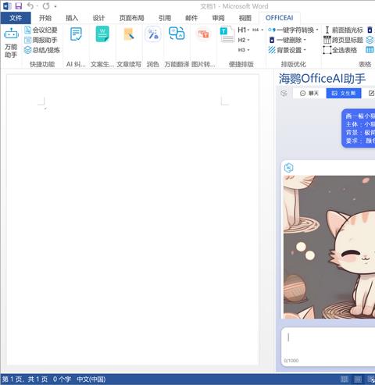Switch to the 视图 ribbon tab
The image size is (375, 385).
(x=245, y=18)
